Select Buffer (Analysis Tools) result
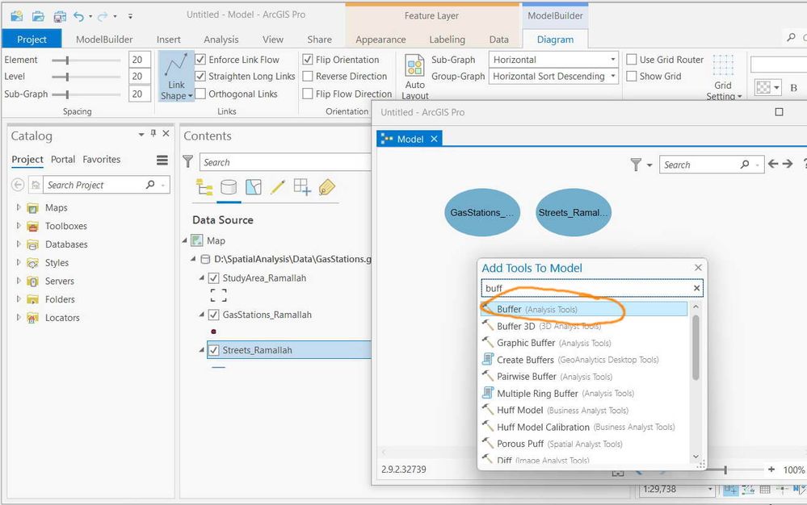The height and width of the screenshot is (505, 807). tap(583, 309)
